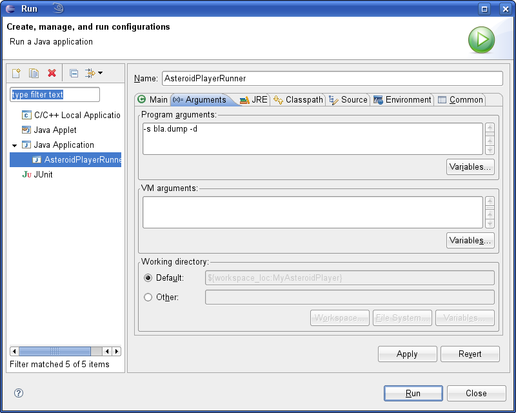Create a new launch configuration
Viewport: 516px width, 413px height.
click(15, 74)
